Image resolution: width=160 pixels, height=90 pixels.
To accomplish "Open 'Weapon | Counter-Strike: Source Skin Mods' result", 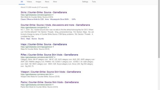I will (51, 72).
